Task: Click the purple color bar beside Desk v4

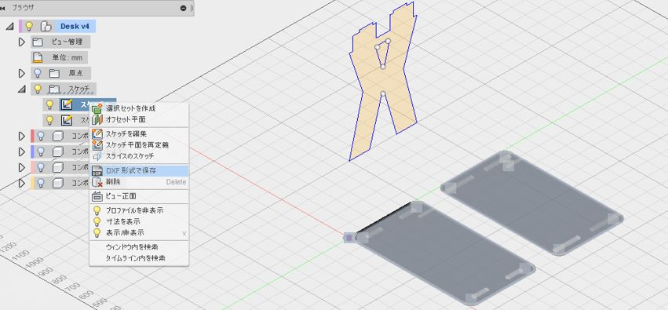Action: tap(20, 27)
